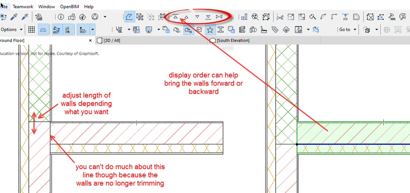
Task: Click the tree icon
Action: pos(286,30)
